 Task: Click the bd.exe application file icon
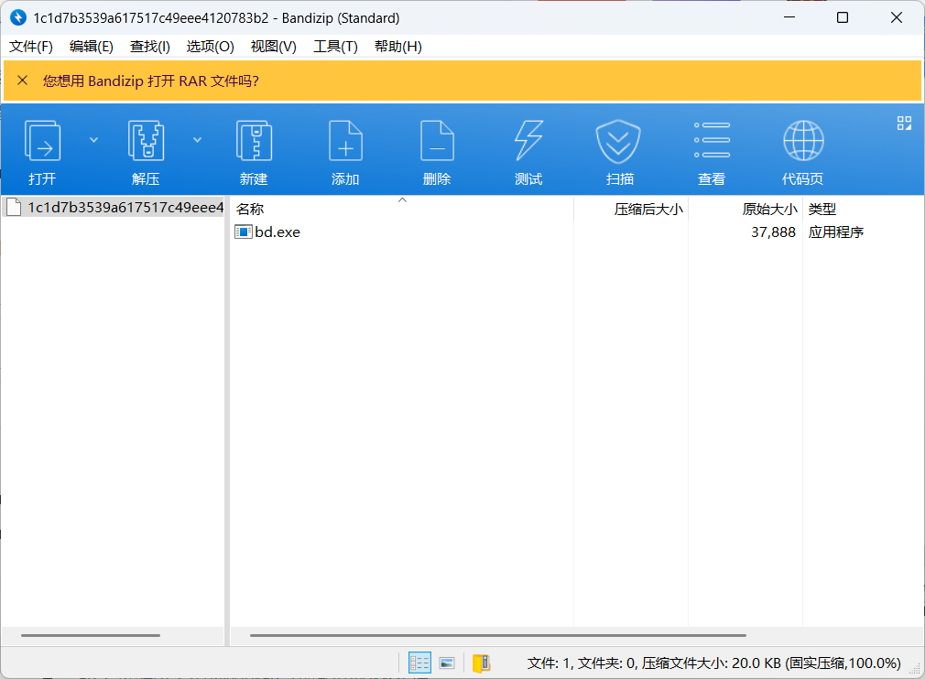click(x=243, y=232)
